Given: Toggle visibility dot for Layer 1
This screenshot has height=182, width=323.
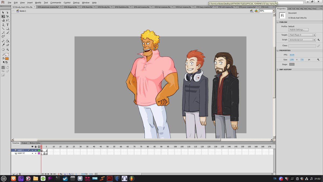Looking at the screenshot, I should tap(32, 150).
